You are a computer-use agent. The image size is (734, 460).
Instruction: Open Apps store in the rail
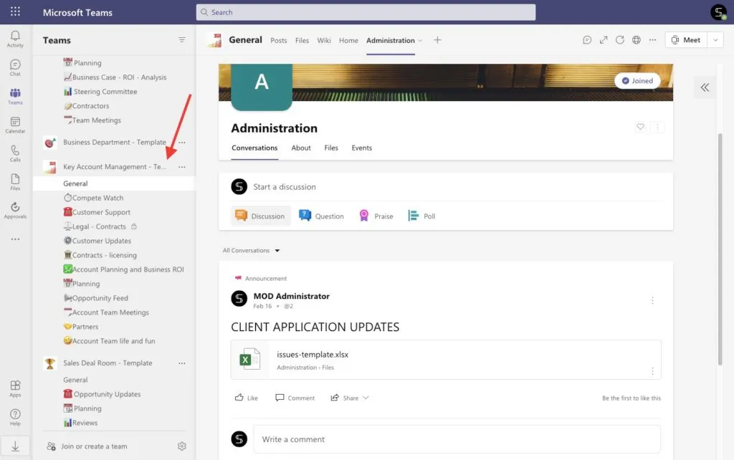pyautogui.click(x=15, y=388)
